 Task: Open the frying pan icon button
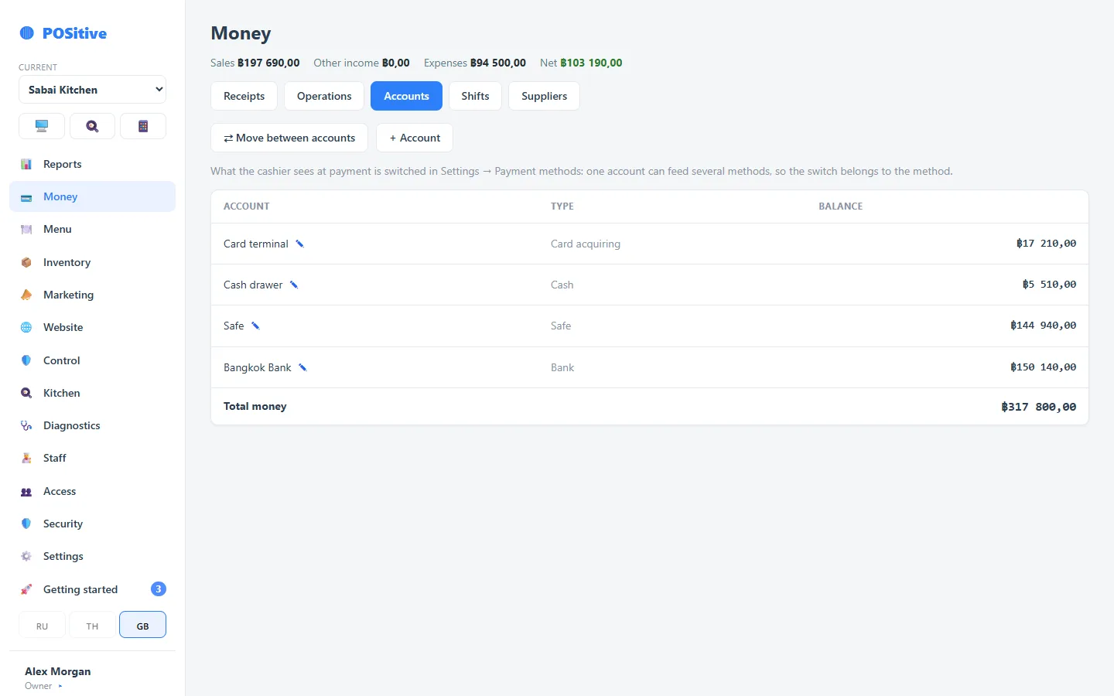tap(92, 126)
